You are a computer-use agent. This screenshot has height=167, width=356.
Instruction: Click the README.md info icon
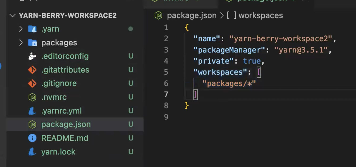click(x=32, y=138)
